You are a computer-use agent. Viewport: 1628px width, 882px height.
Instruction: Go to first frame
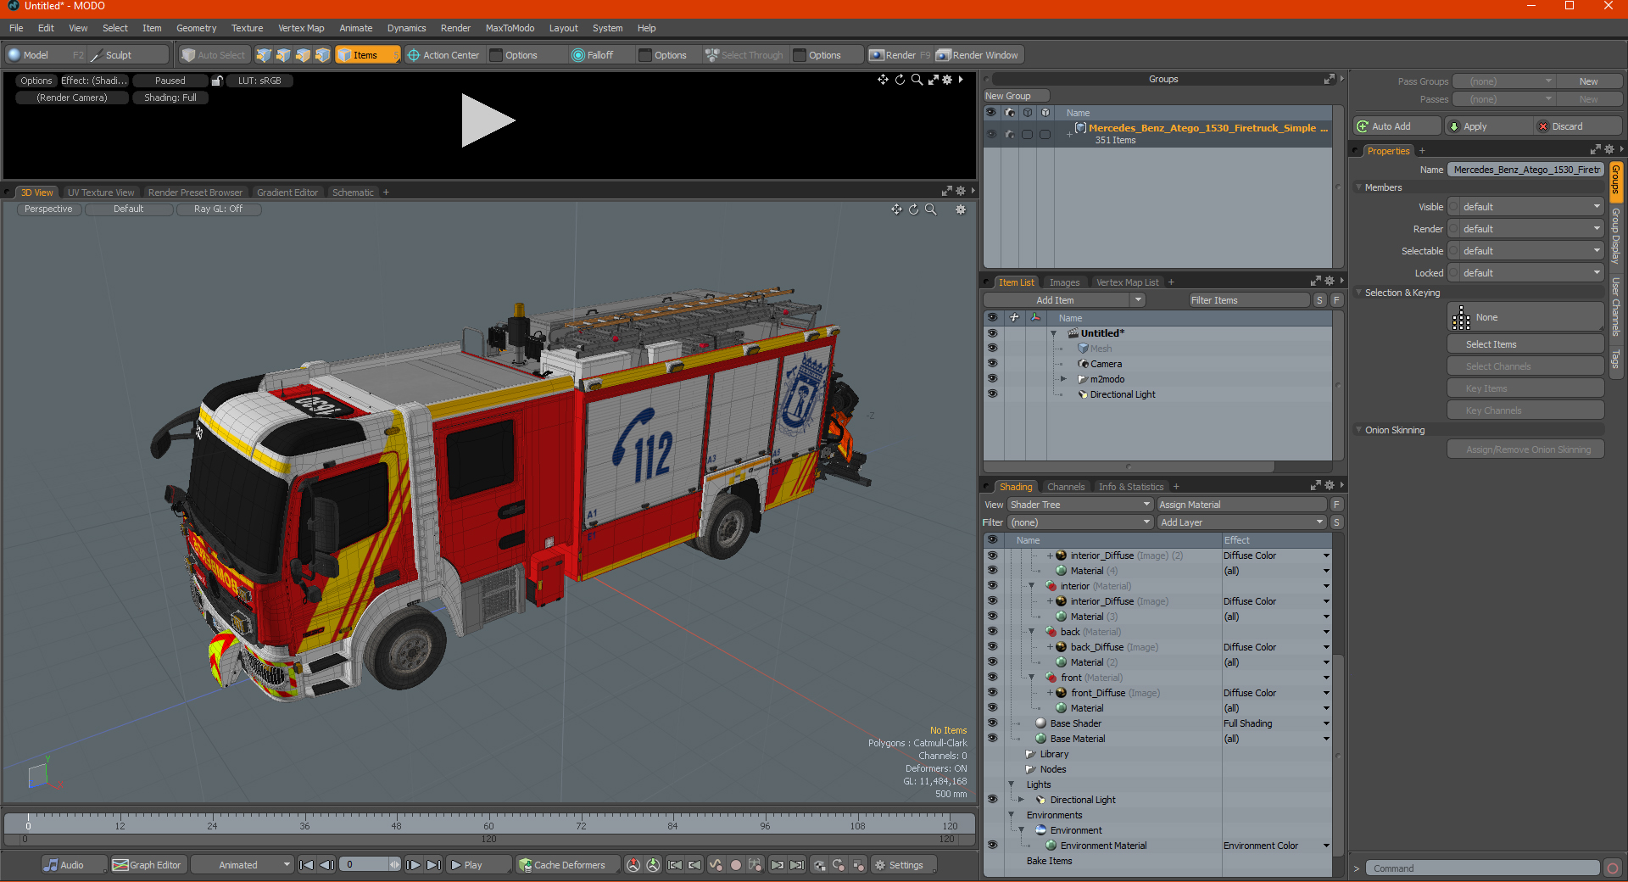tap(307, 865)
